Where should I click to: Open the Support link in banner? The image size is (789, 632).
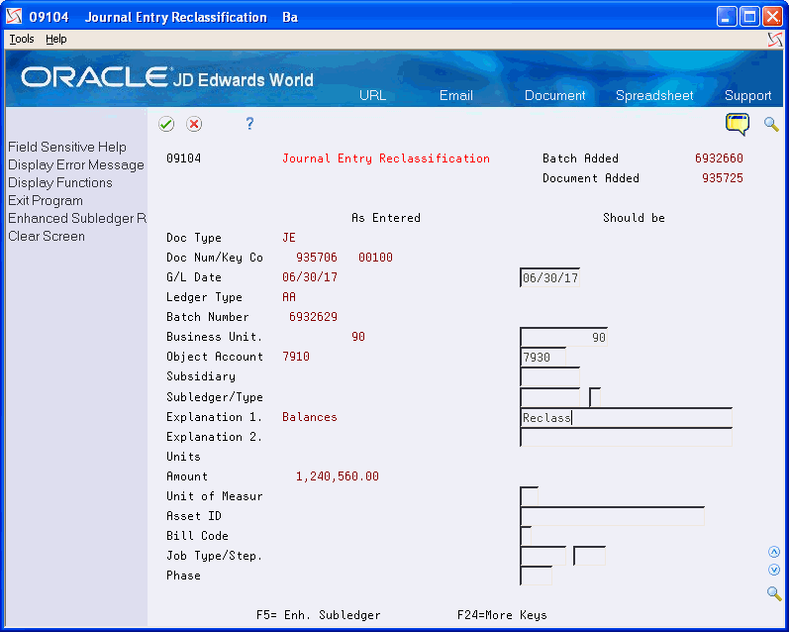(747, 96)
